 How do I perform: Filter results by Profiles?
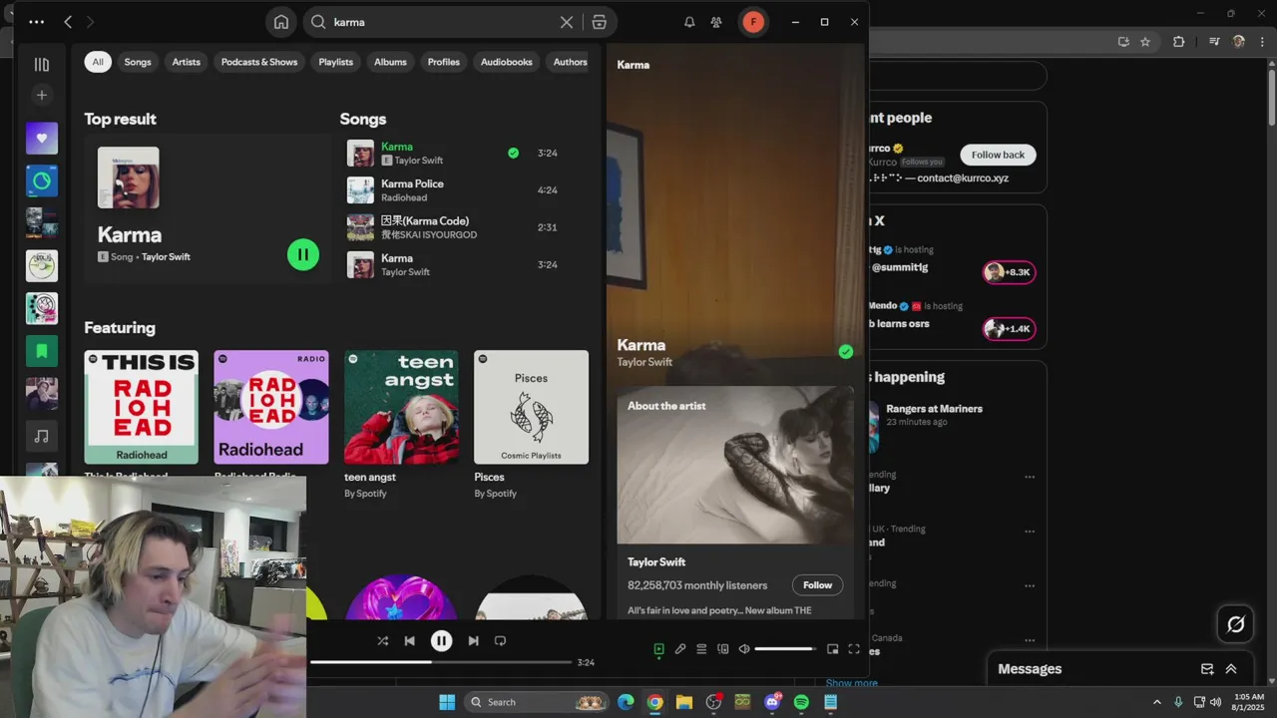coord(444,62)
